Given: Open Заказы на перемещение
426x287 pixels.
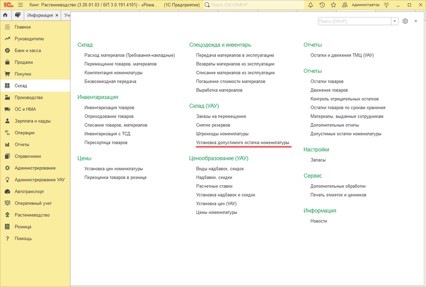Looking at the screenshot, I should click(221, 116).
